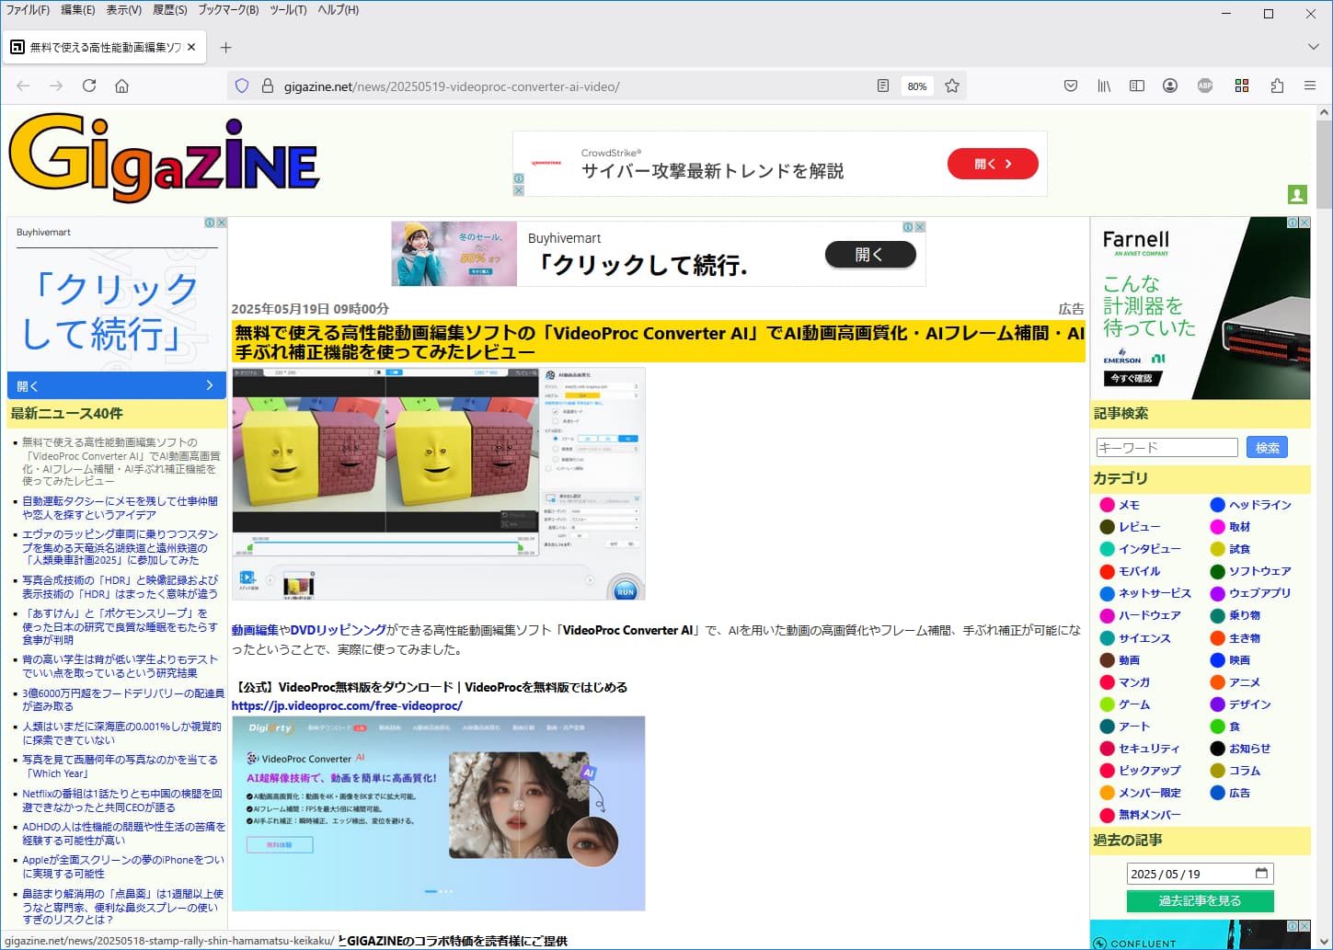This screenshot has height=950, width=1333.
Task: Toggle reader view in the address bar
Action: (883, 86)
